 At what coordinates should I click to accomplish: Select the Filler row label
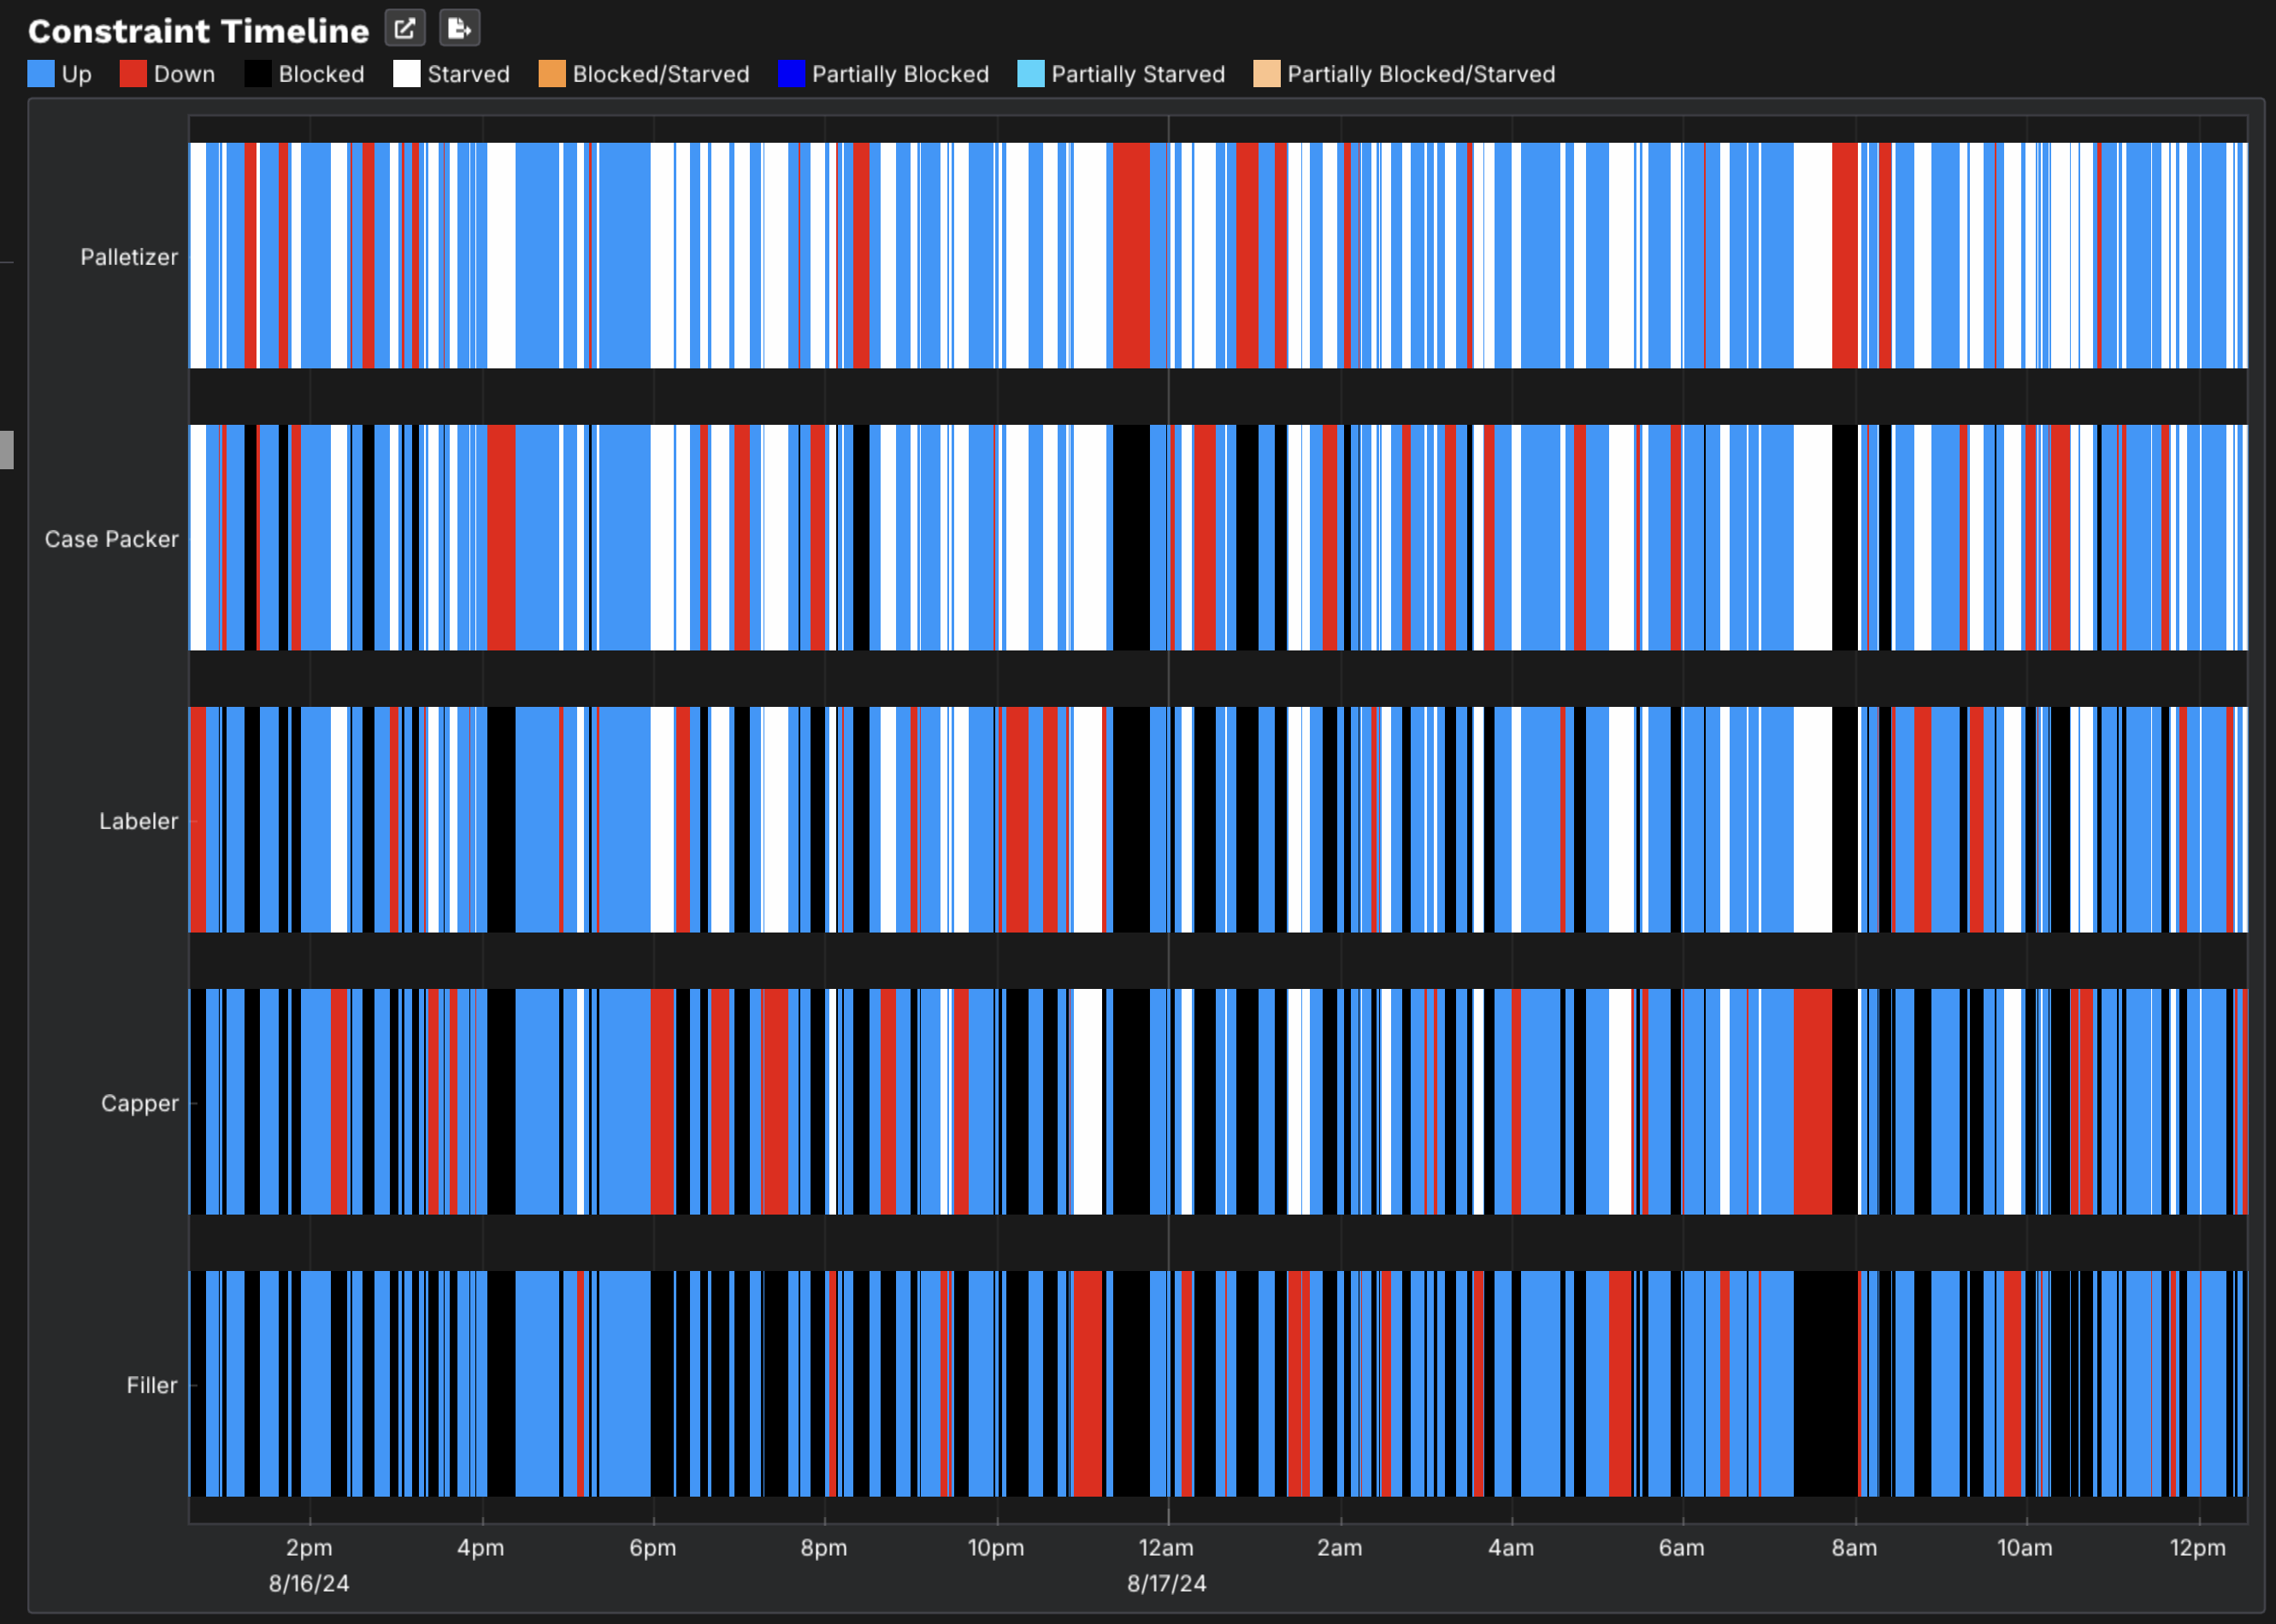click(151, 1385)
